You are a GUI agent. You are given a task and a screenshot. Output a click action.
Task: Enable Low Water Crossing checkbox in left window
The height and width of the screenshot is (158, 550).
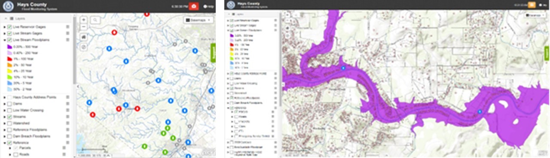tap(9, 110)
